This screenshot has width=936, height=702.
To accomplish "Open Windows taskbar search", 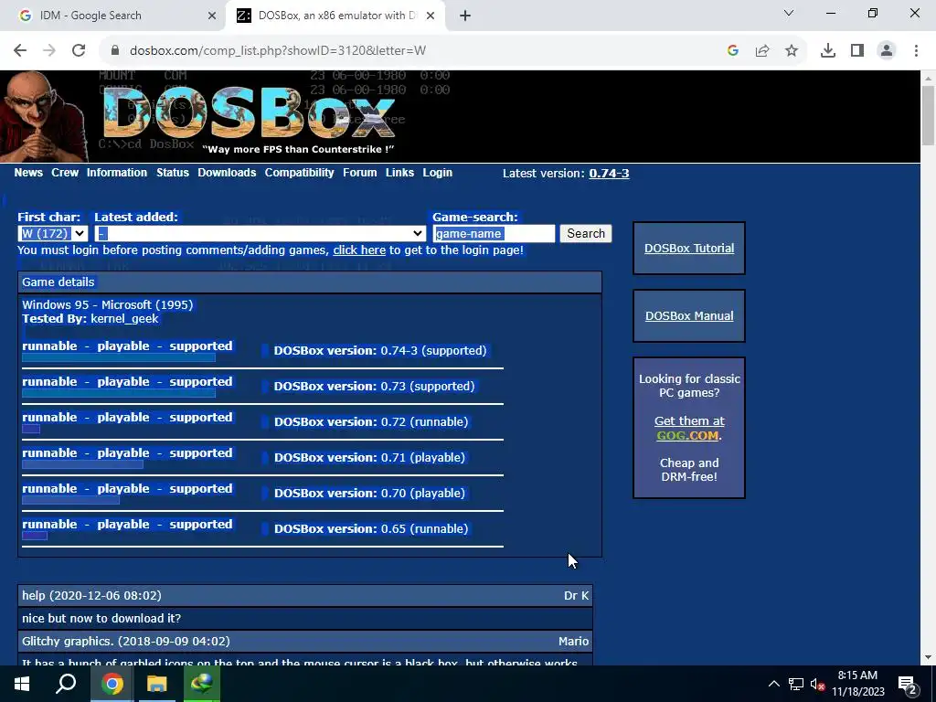I will point(66,684).
